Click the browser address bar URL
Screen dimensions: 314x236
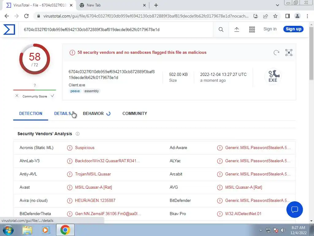[146, 16]
